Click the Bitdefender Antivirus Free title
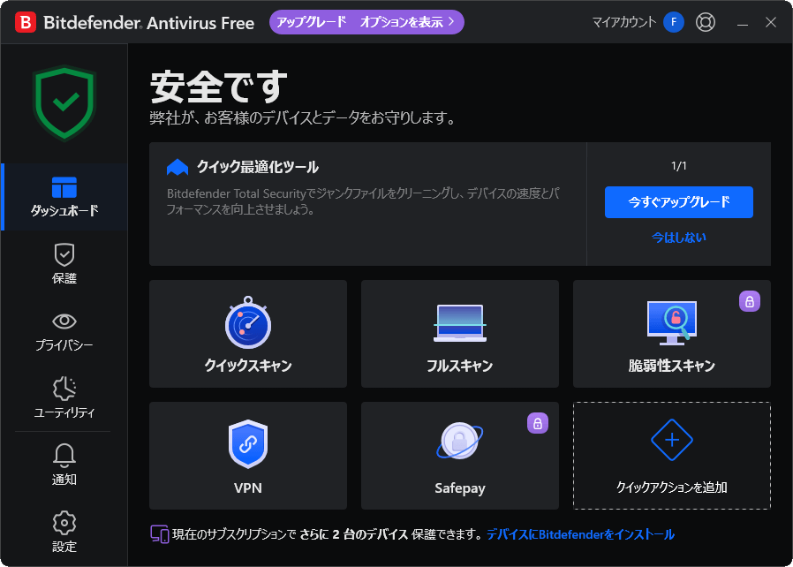Screen dimensions: 793x567 coord(148,23)
